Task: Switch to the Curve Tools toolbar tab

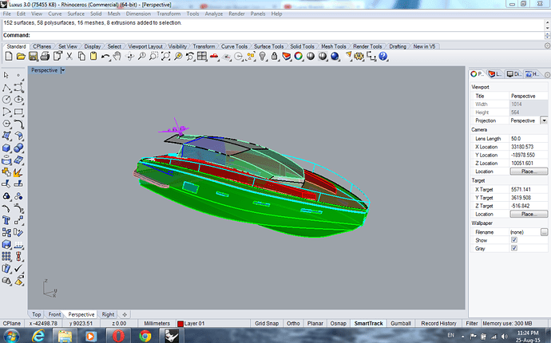Action: point(235,46)
